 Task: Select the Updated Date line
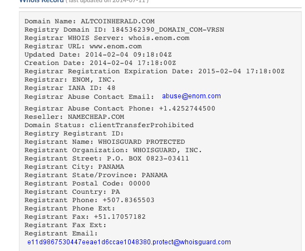tap(98, 54)
